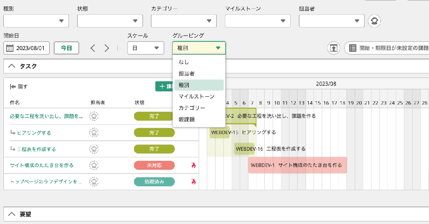Click the assignee avatar for ヒアリングする row
Viewport: 429px width, 224px height.
pyautogui.click(x=94, y=132)
